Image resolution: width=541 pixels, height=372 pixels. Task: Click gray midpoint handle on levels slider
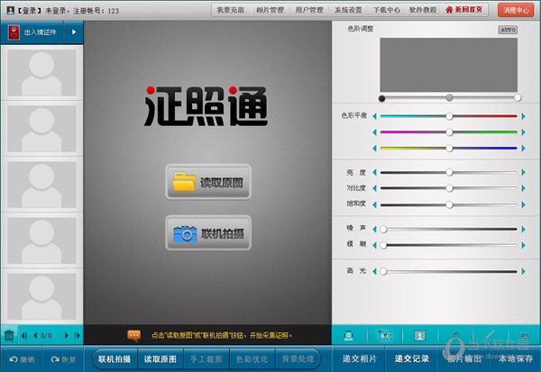449,97
